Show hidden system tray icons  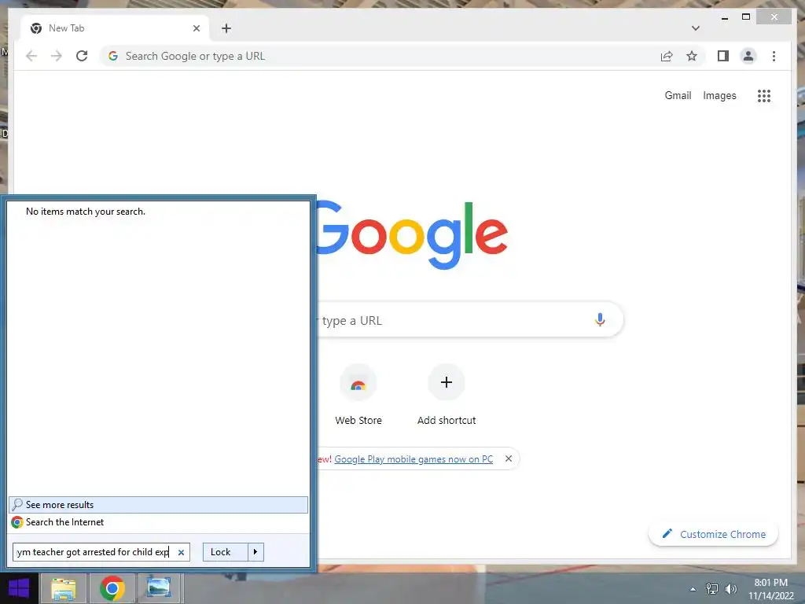pos(693,589)
